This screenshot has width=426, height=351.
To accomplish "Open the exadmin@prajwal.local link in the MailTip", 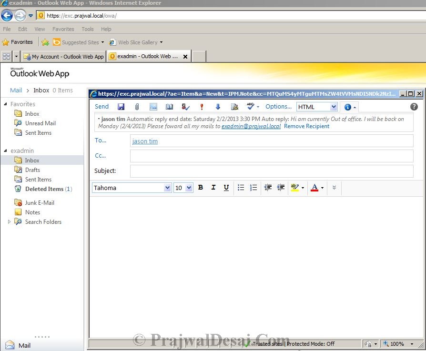I will point(251,126).
